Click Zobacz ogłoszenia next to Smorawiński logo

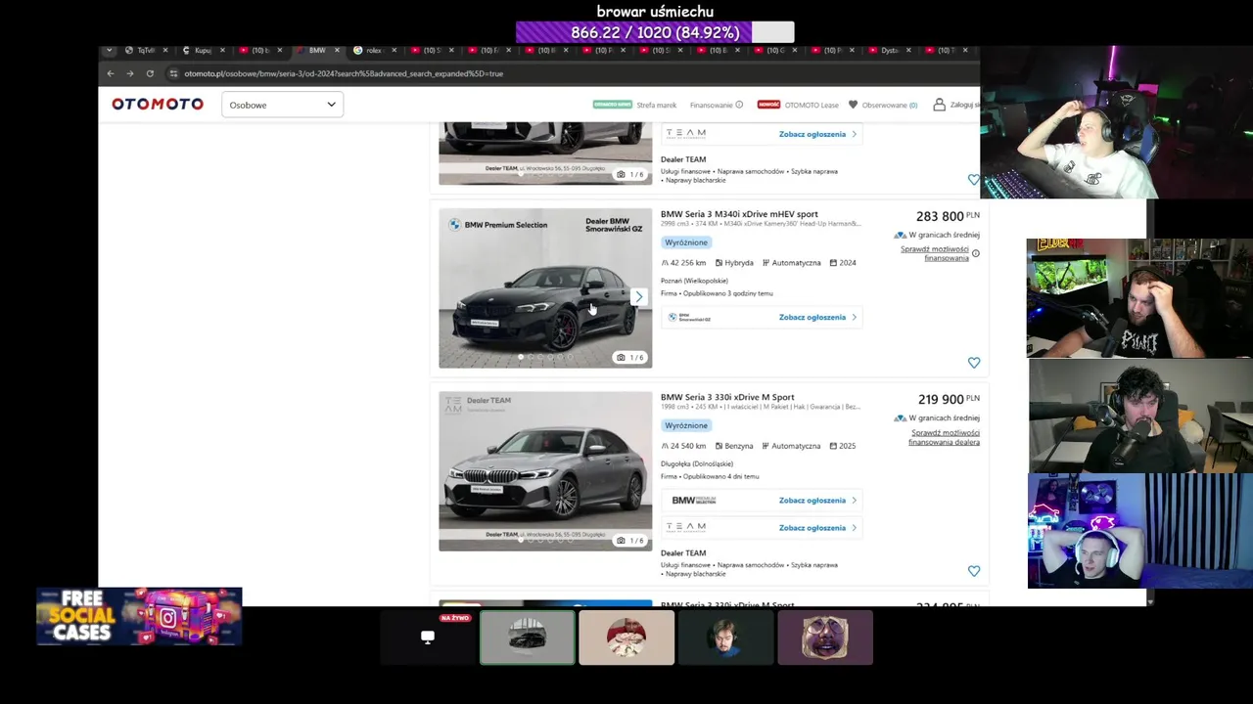tap(817, 317)
